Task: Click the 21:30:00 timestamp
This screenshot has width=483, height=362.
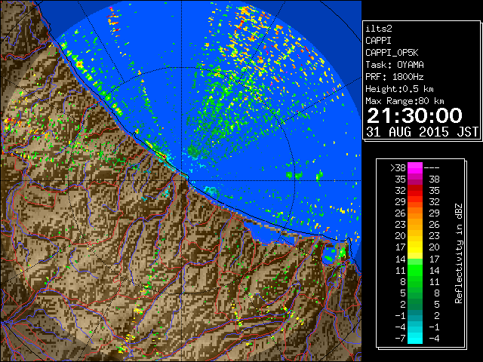Action: [414, 115]
